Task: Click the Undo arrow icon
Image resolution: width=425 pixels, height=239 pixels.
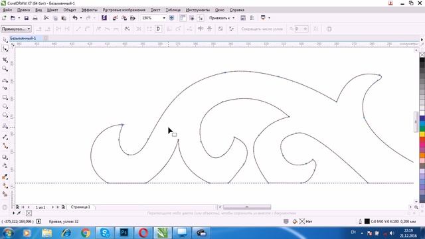Action: pyautogui.click(x=75, y=18)
